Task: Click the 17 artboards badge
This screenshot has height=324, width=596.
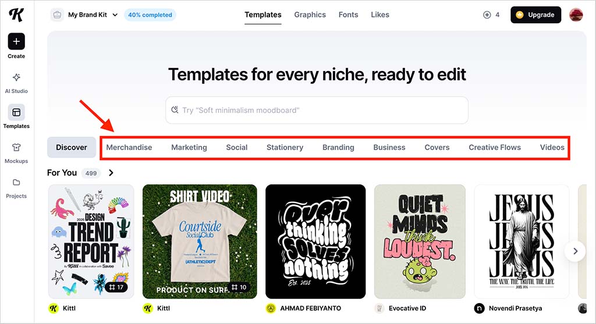Action: point(116,287)
